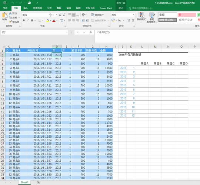This screenshot has height=185, width=200.
Task: Click the Format Painter brush icon
Action: [10, 22]
